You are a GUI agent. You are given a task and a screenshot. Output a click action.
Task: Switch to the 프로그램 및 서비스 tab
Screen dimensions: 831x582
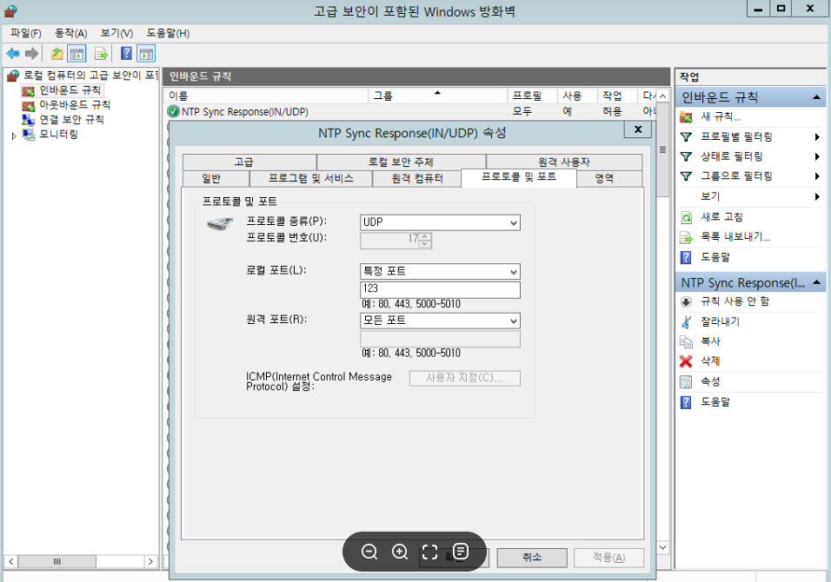(310, 178)
